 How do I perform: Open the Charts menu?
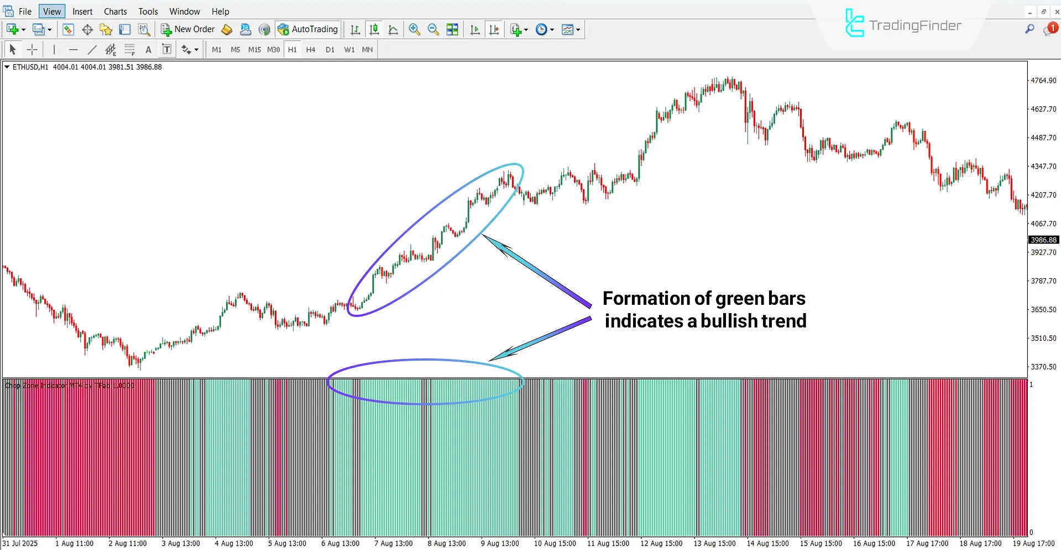coord(115,11)
